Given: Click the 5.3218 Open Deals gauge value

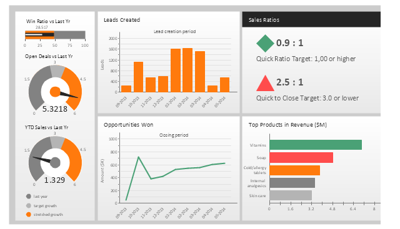Looking at the screenshot, I should coord(54,109).
